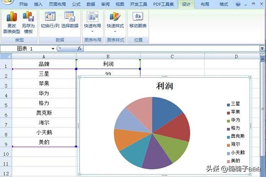Click 华为 green legend swatch
Viewport: 266px width, 177px height.
coord(228,121)
